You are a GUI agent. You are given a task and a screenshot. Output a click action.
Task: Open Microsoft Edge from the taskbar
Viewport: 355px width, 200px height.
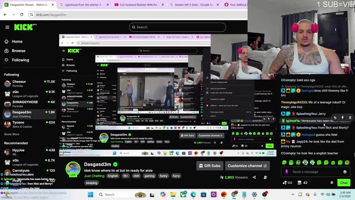193,194
